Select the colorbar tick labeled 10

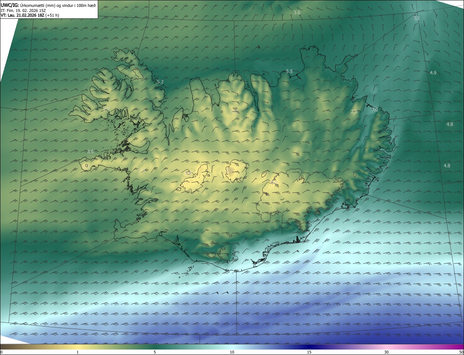tap(232, 352)
